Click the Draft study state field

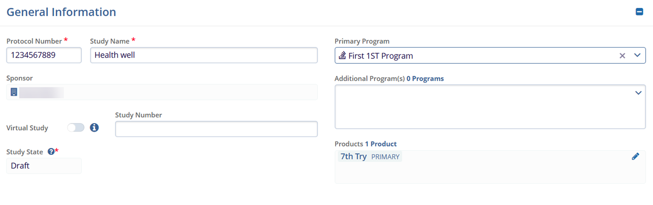point(44,166)
